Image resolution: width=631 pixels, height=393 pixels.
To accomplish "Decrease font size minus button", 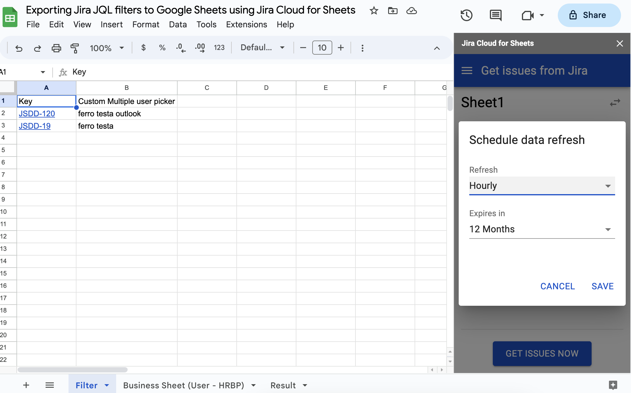I will point(303,48).
